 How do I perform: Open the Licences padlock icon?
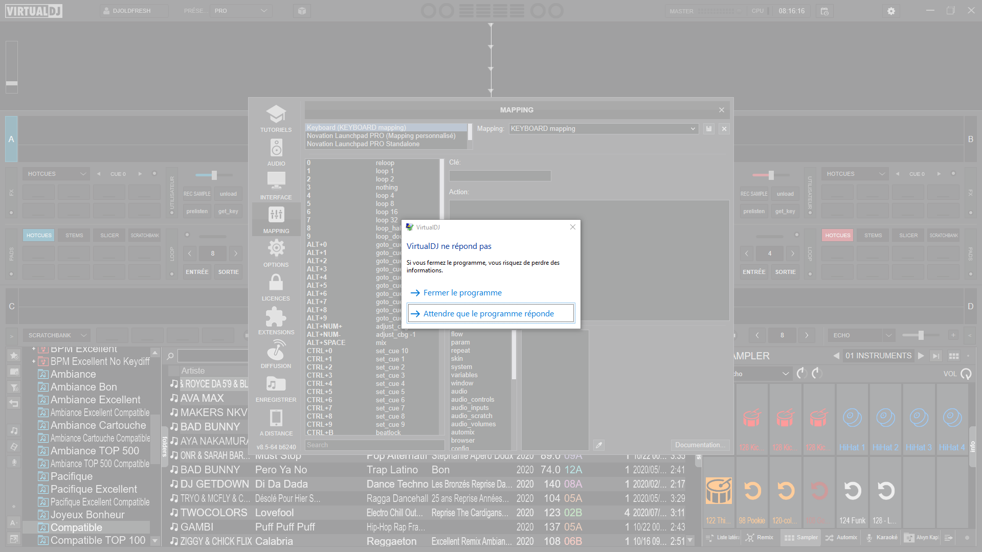click(x=276, y=282)
